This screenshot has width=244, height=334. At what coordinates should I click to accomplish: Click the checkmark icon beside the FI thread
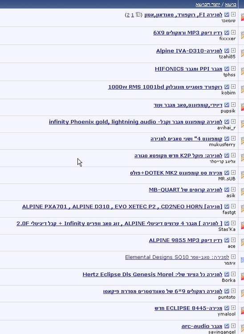pyautogui.click(x=227, y=15)
